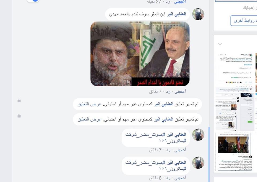Open the posted meme image with Iraqi flag

[140, 54]
